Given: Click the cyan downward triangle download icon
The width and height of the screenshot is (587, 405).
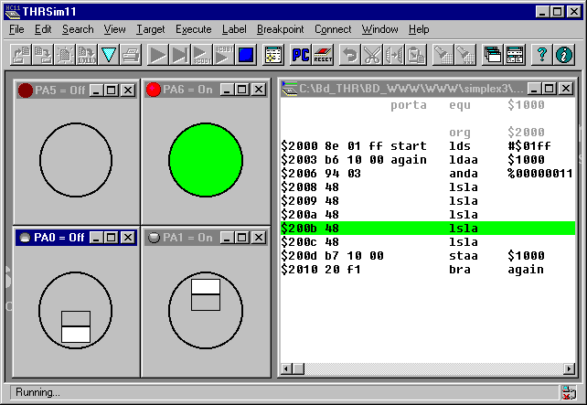Looking at the screenshot, I should click(x=109, y=55).
